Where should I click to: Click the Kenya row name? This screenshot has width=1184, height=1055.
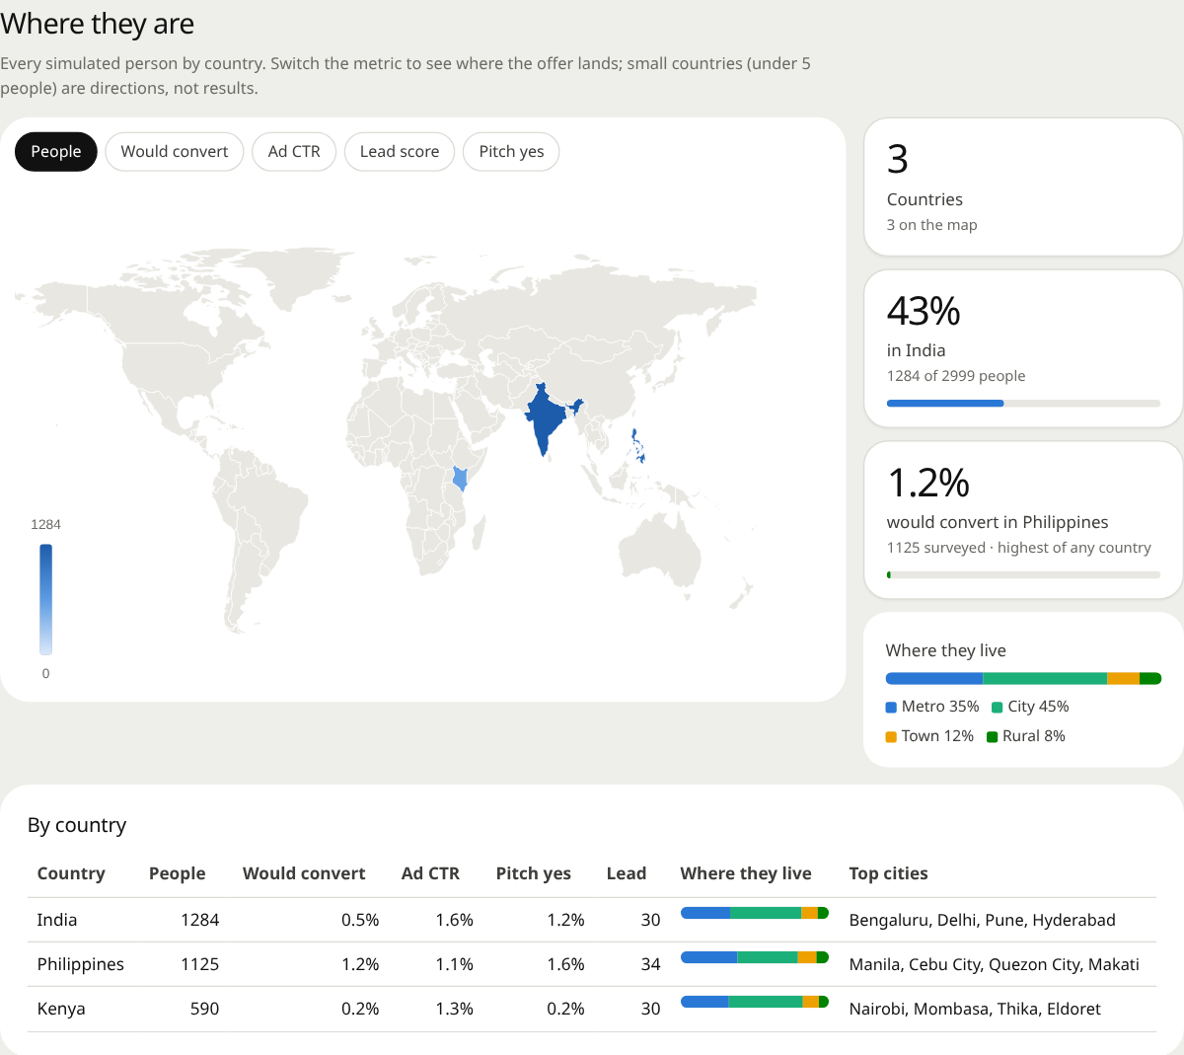tap(61, 1009)
